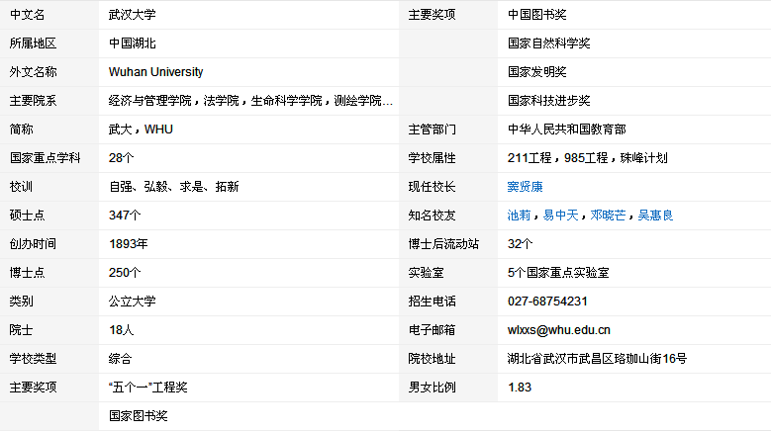
Task: Click the label 学校属性
Action: (432, 157)
